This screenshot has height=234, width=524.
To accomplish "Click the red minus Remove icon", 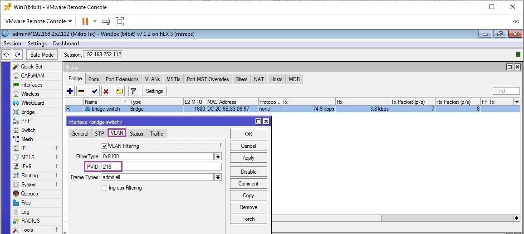I will [81, 91].
